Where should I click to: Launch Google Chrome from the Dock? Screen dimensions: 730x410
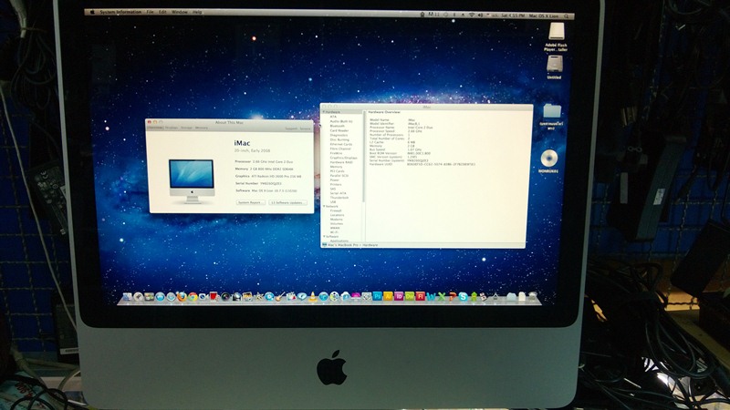[193, 297]
